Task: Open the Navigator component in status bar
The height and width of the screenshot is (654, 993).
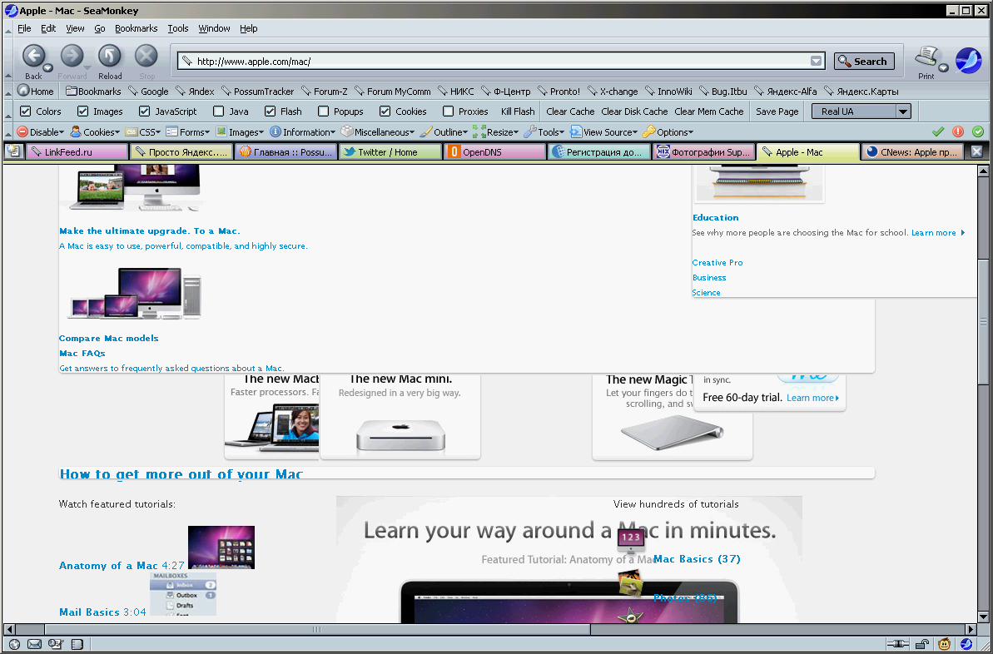Action: click(14, 645)
